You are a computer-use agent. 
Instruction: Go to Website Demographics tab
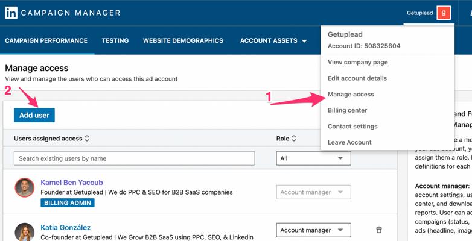click(x=183, y=41)
